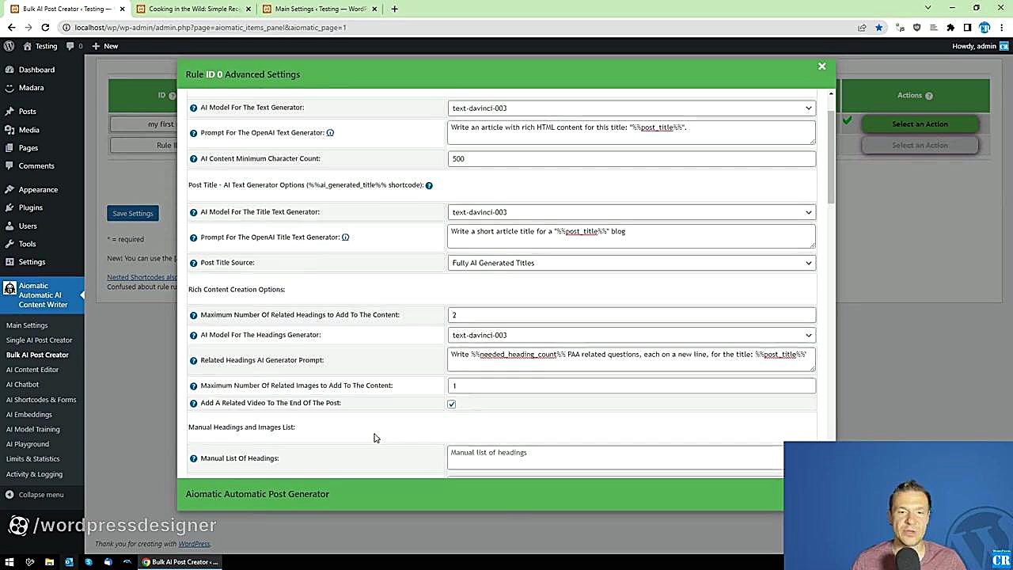Click info icon after OpenAI Title Text Generator label
The height and width of the screenshot is (570, 1013).
pos(345,237)
